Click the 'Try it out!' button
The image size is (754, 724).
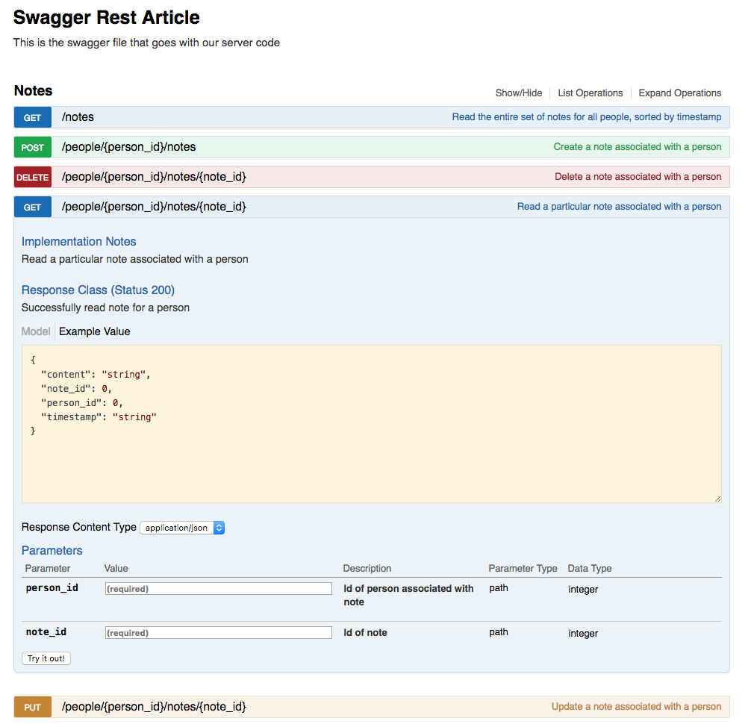pyautogui.click(x=46, y=658)
